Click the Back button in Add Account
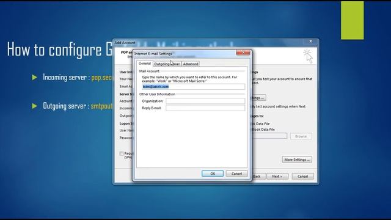Image resolution: width=391 pixels, height=220 pixels. point(259,177)
